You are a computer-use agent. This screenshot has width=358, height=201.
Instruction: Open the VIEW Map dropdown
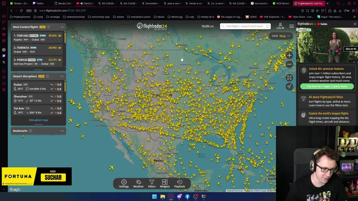click(x=281, y=36)
